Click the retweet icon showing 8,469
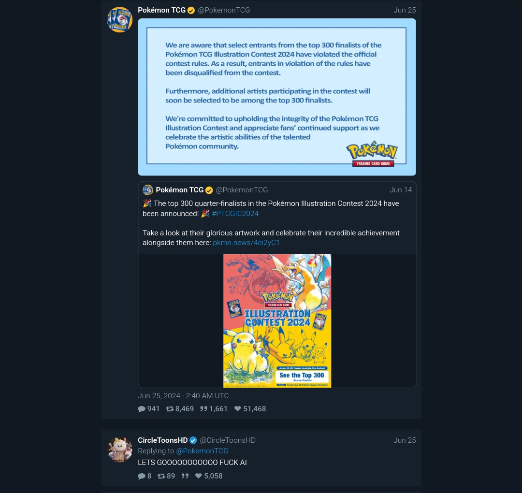 [x=170, y=409]
